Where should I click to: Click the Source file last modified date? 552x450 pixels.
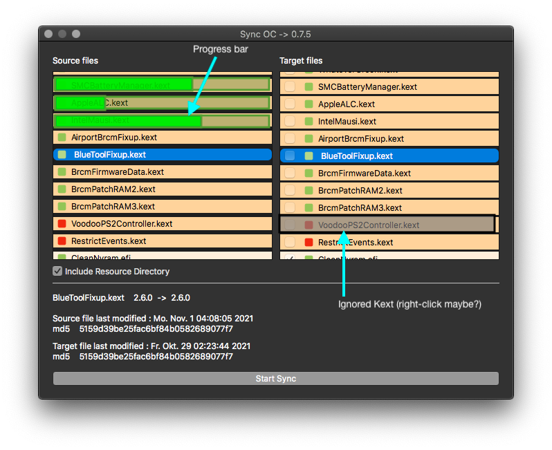point(203,319)
